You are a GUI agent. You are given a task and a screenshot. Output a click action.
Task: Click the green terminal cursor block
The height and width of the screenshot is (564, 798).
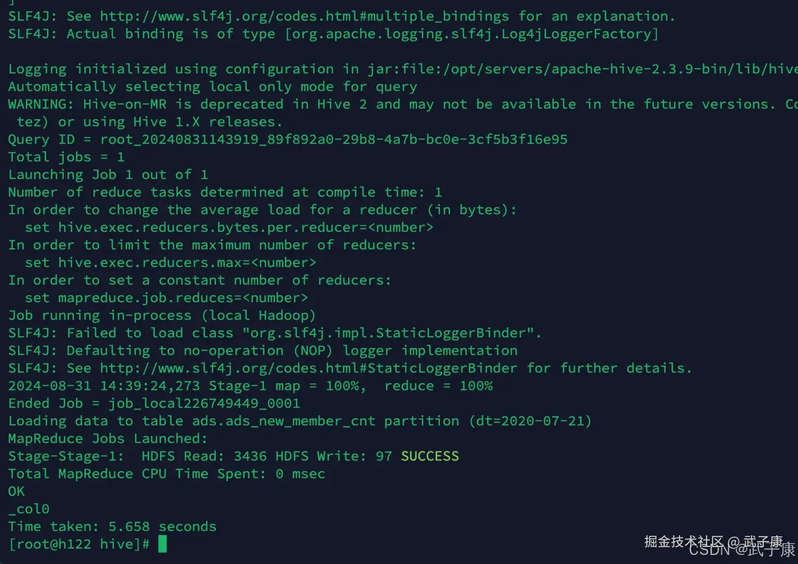[162, 544]
